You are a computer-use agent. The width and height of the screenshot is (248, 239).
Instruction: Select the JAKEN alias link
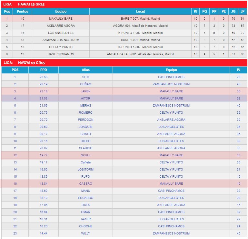pos(85,91)
